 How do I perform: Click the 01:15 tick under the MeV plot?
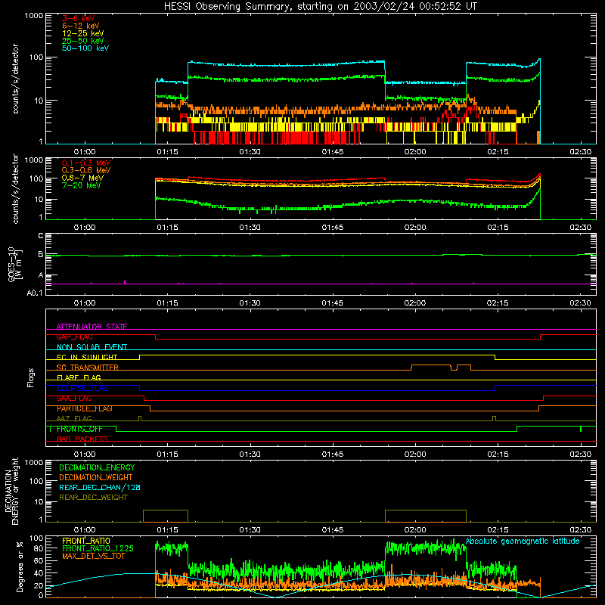167,227
